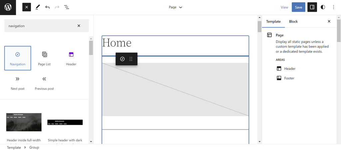Select the Edit pencil tool
The image size is (341, 150).
[38, 7]
